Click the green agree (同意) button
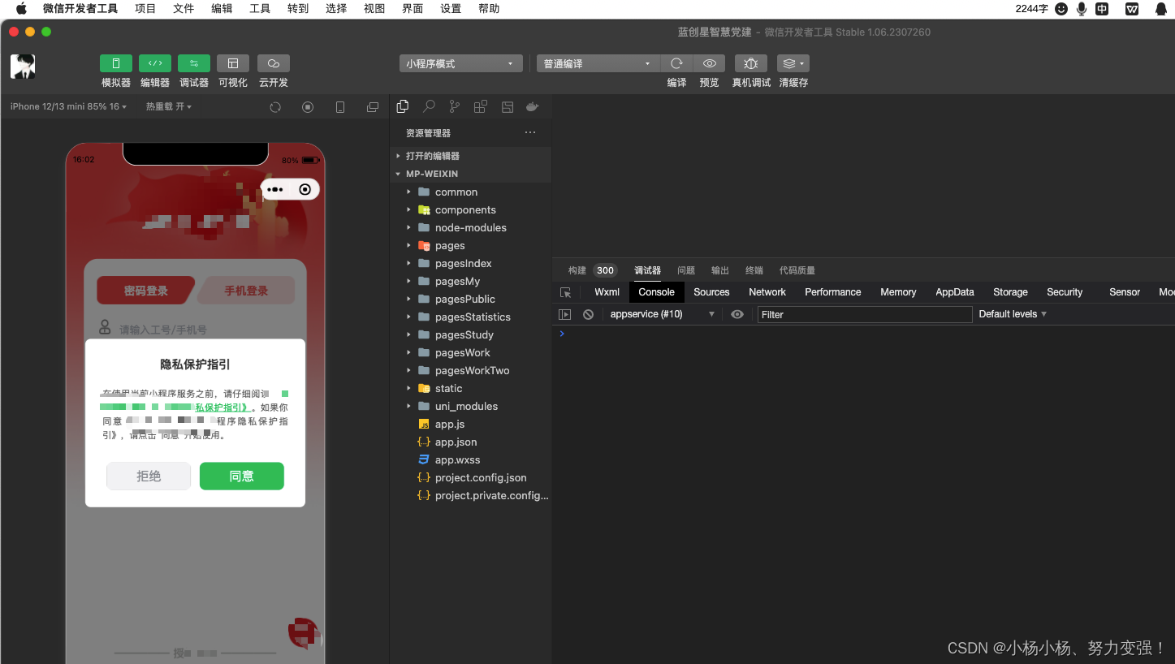The image size is (1175, 664). coord(242,476)
